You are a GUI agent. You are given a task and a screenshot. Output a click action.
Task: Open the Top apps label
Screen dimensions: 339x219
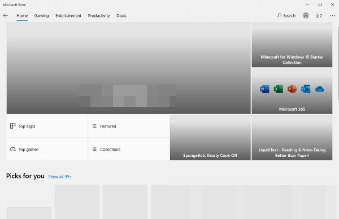coord(27,126)
